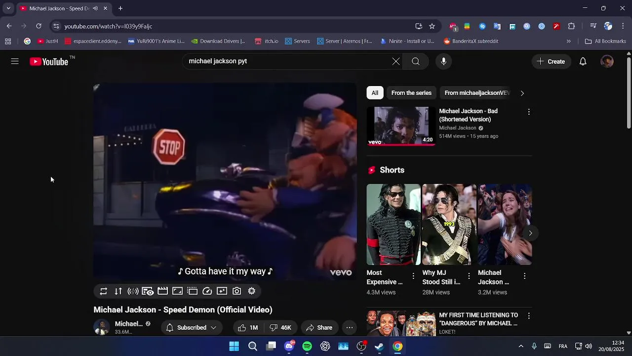Open the itch.io bookmark
Viewport: 632px width, 356px height.
tap(267, 42)
